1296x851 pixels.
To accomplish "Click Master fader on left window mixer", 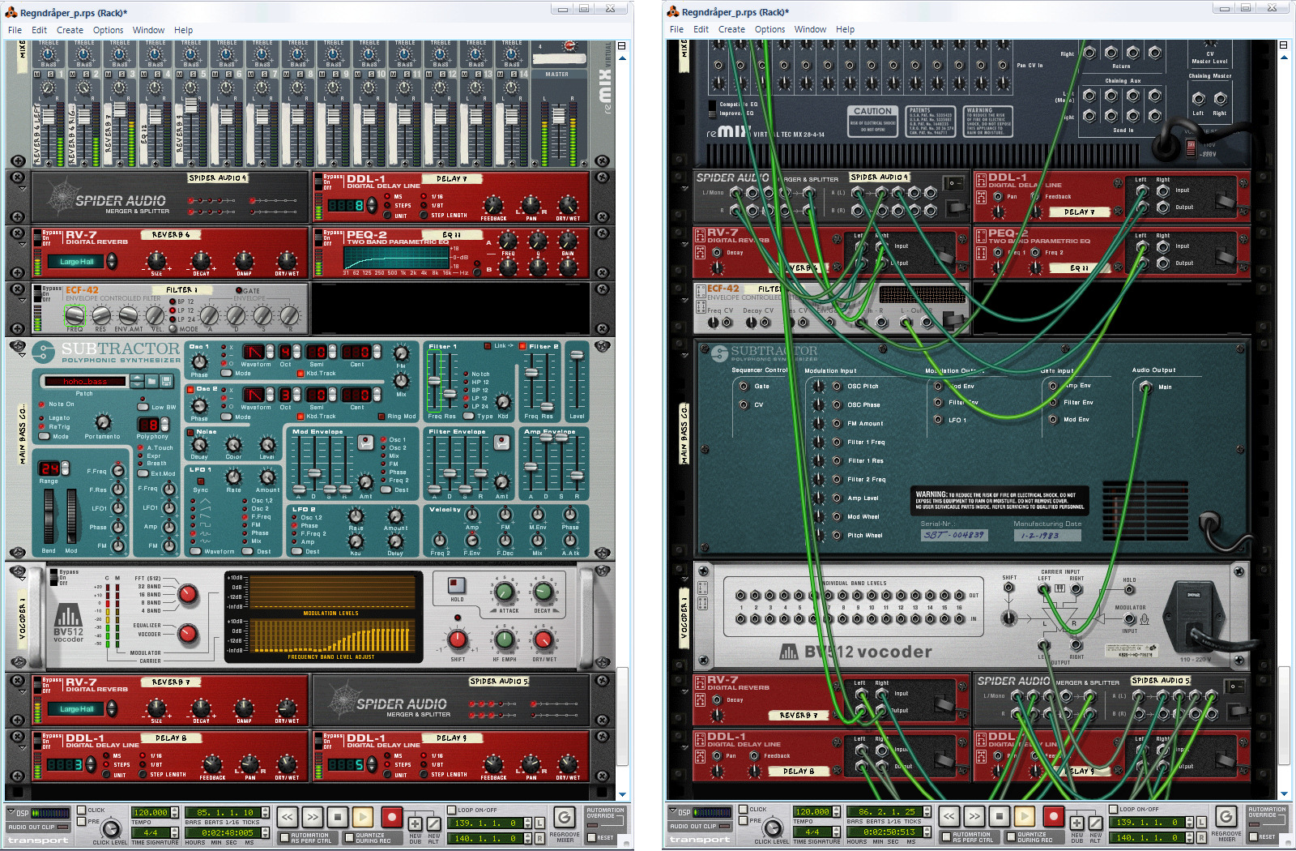I will pyautogui.click(x=558, y=118).
